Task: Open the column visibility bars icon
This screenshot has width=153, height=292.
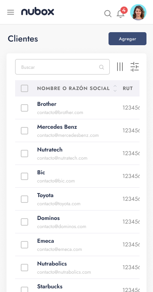Action: [120, 67]
